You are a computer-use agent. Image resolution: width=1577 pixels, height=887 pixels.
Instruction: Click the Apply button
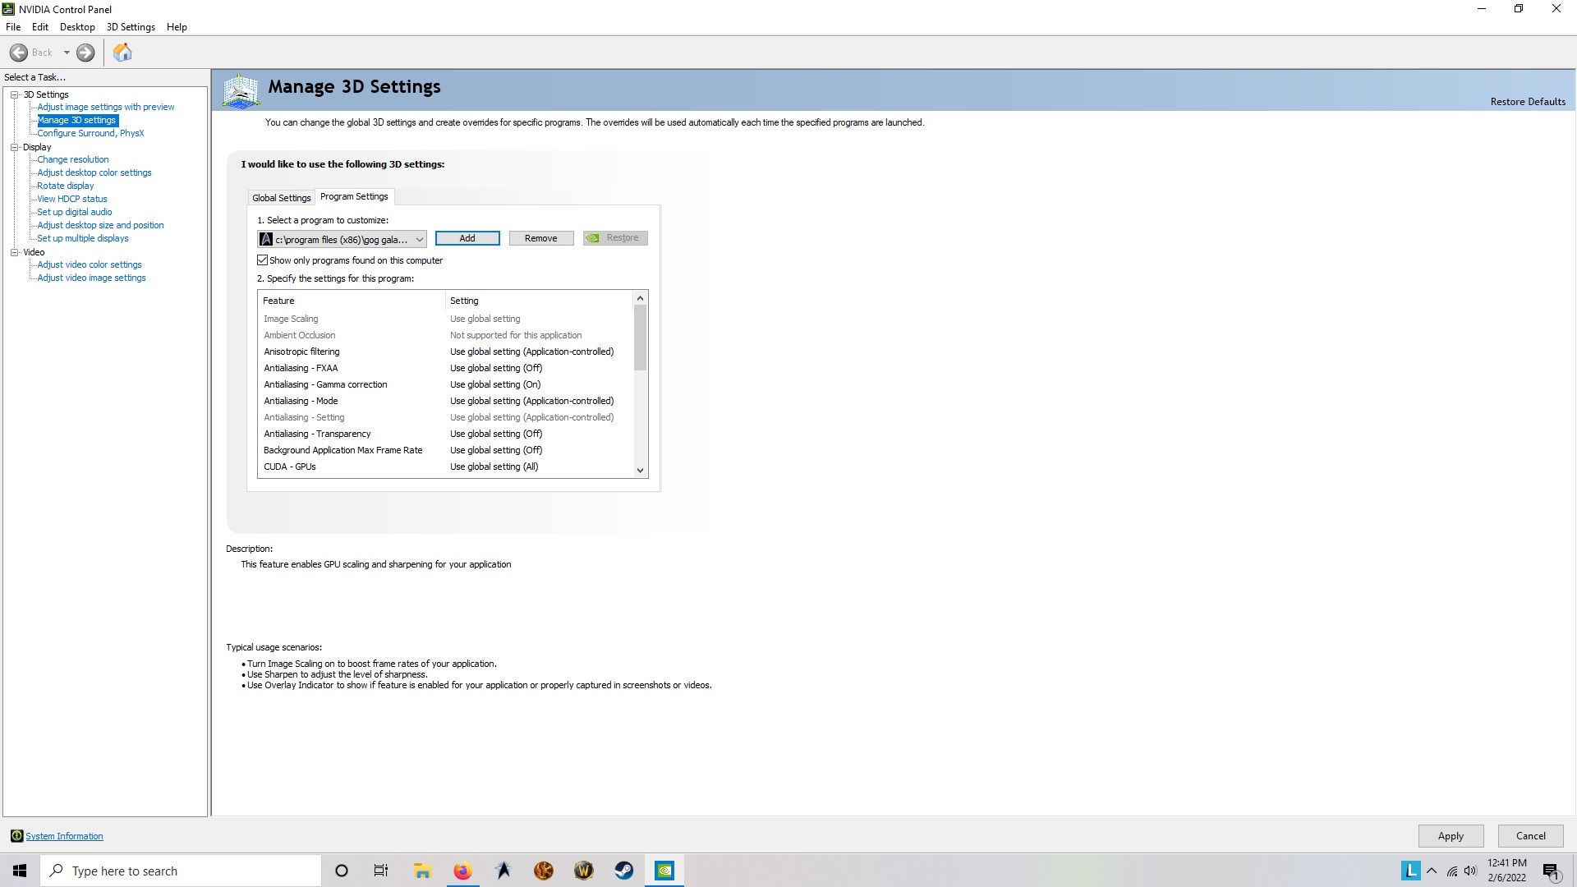pyautogui.click(x=1451, y=836)
